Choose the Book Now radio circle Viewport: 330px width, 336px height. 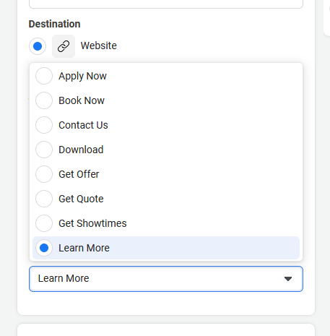[44, 100]
